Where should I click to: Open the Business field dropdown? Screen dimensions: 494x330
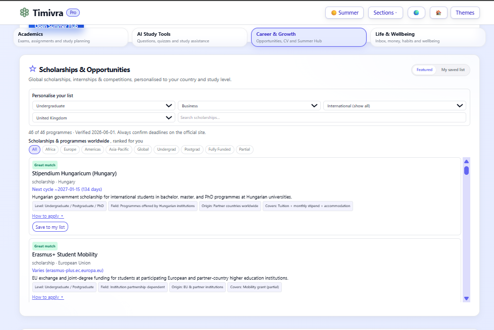tap(249, 106)
